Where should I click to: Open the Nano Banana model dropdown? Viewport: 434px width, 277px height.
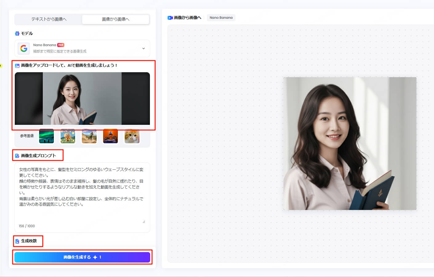[82, 48]
